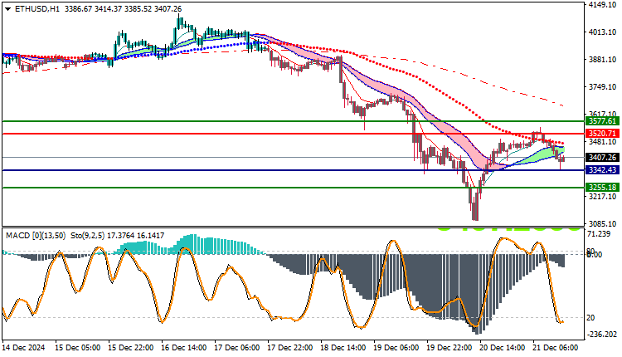Viewport: 622px width, 357px height.
Task: Click the 15 Dec 05:00 time label
Action: point(78,348)
